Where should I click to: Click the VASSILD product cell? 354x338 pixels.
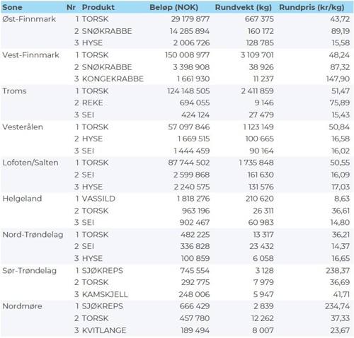point(98,199)
